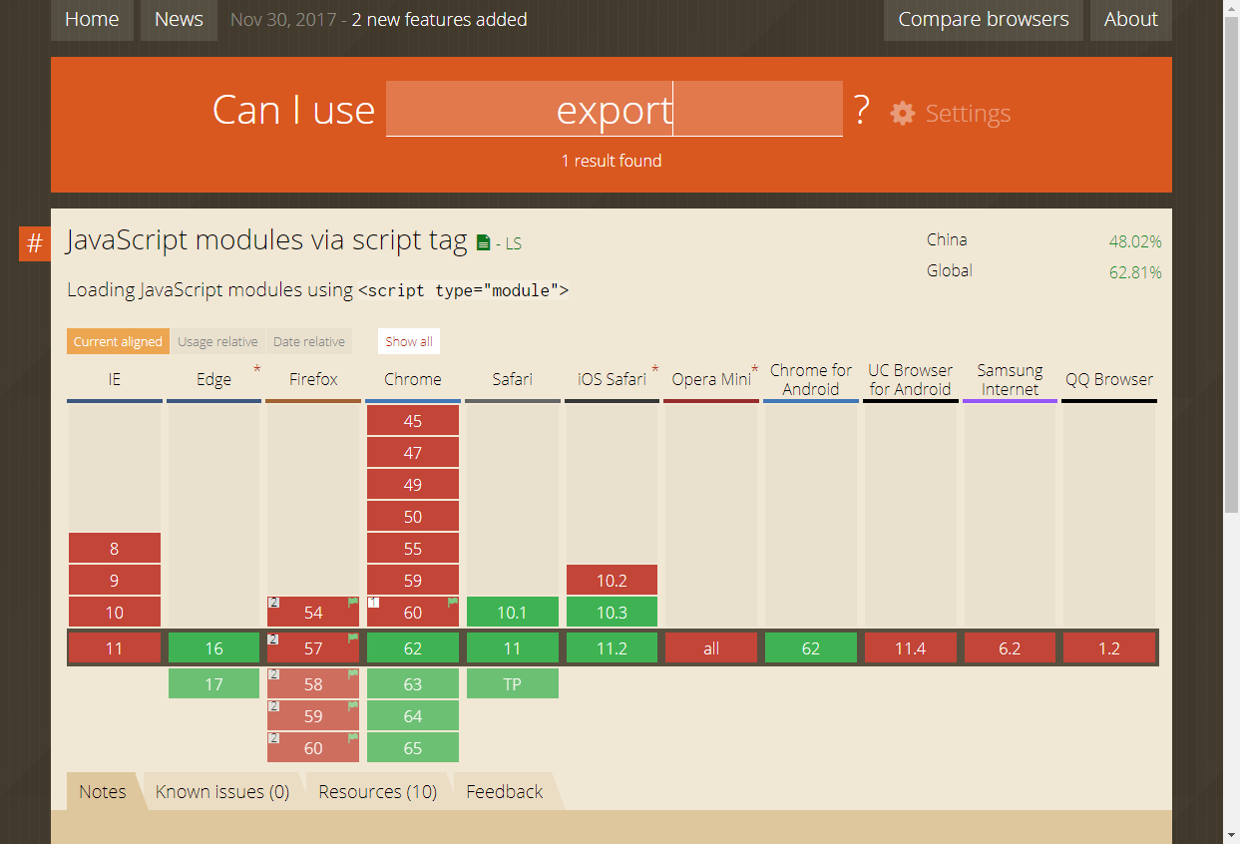Viewport: 1240px width, 844px height.
Task: Open the Notes tab
Action: (103, 791)
